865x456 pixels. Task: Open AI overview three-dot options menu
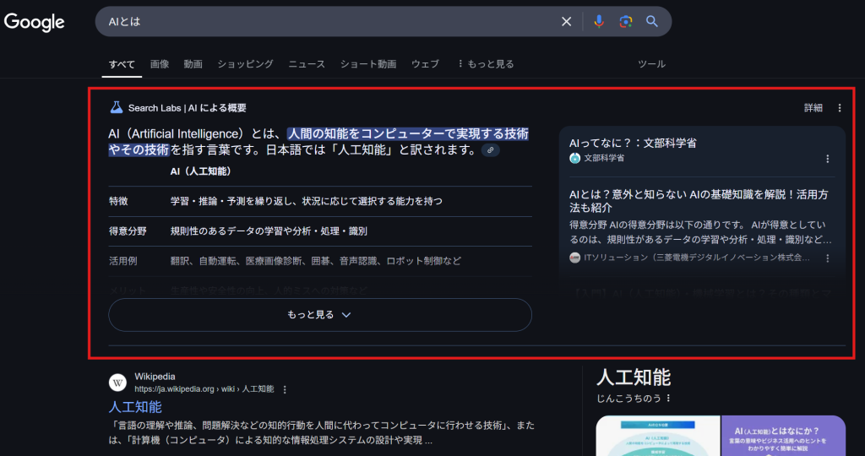(840, 108)
